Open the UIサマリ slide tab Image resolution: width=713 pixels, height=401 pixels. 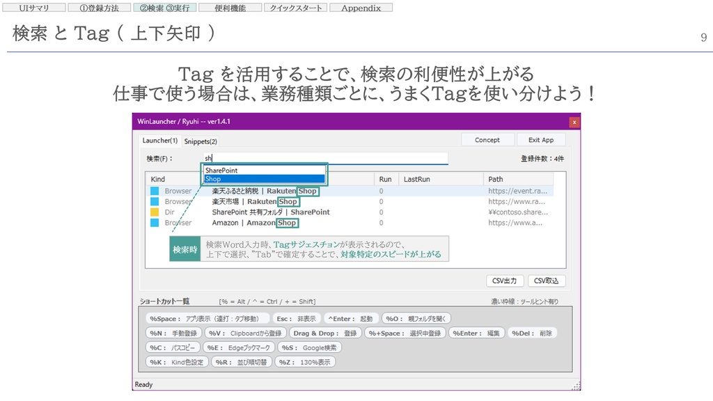pyautogui.click(x=34, y=8)
